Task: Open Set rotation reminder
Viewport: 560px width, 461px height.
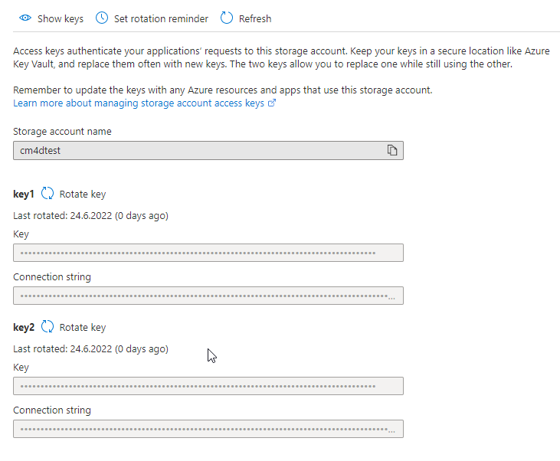Action: [160, 18]
